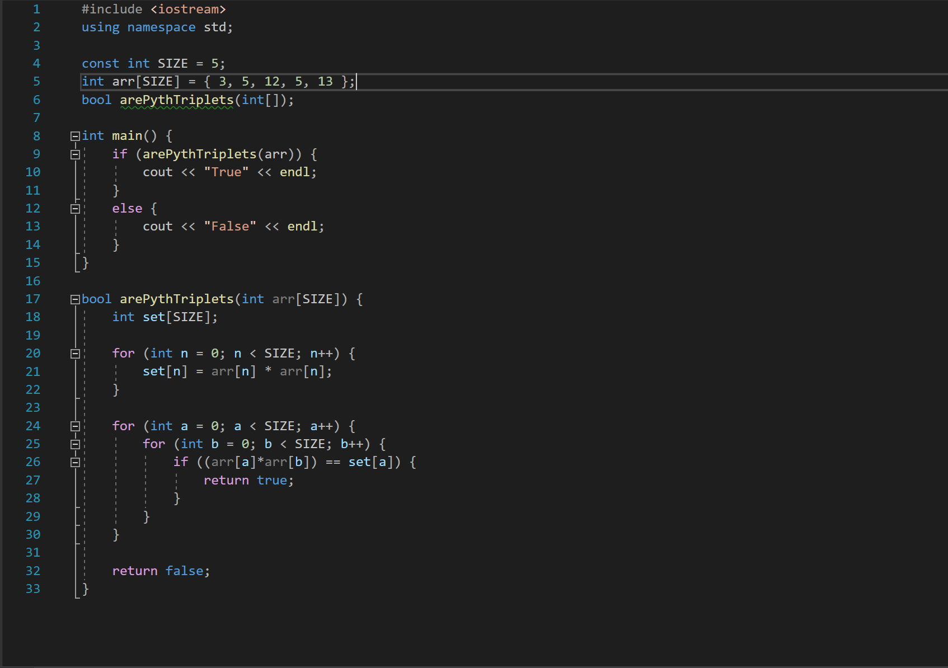Click 'set[a]' in the inner if condition

(x=370, y=462)
